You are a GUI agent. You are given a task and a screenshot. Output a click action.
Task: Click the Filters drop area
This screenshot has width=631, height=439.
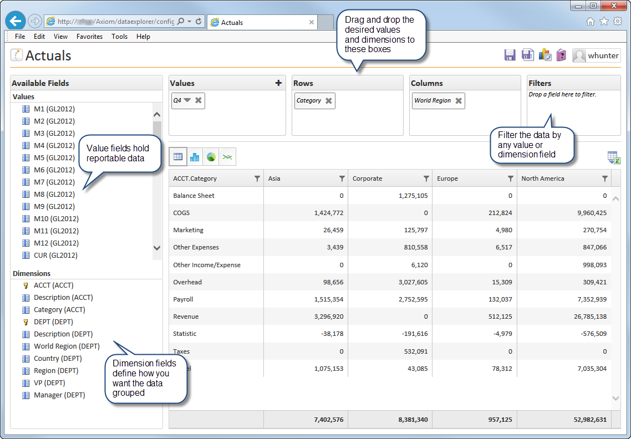pos(573,113)
